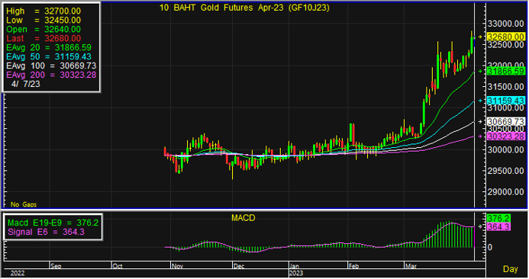Click the Mar label on time axis
The width and height of the screenshot is (529, 279).
coord(411,266)
